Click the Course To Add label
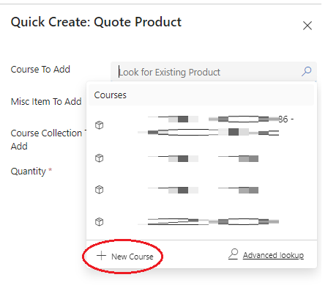 40,70
